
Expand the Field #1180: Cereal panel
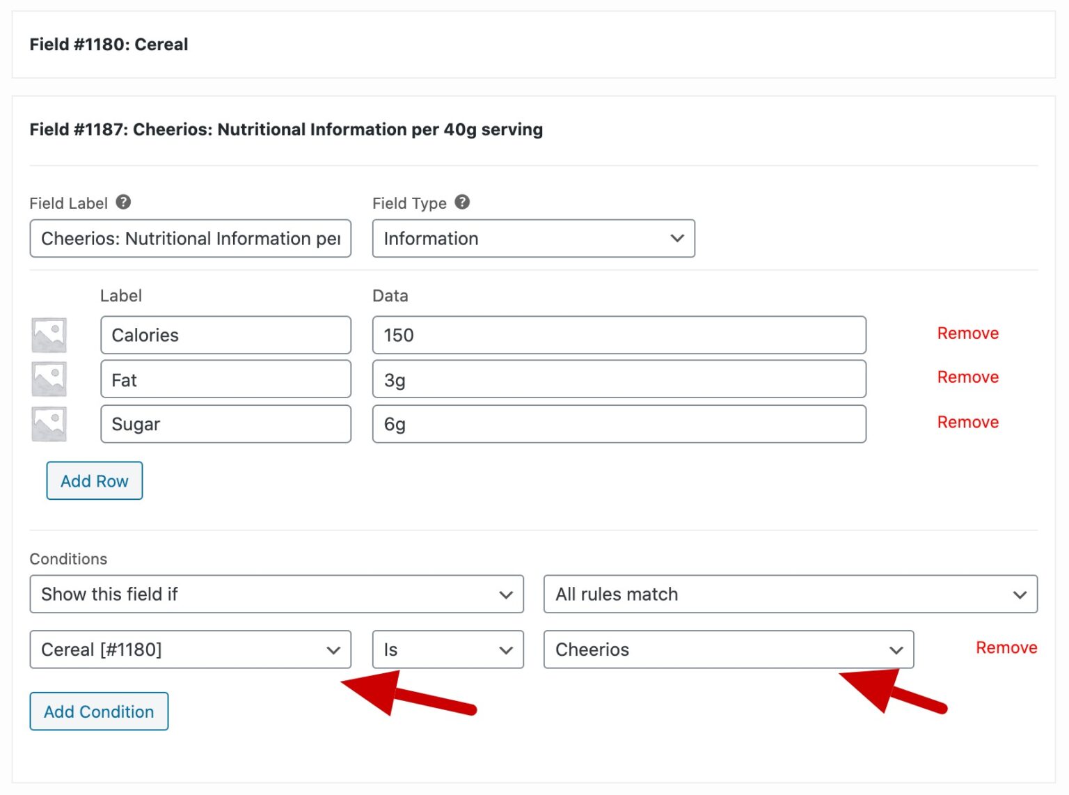[109, 45]
